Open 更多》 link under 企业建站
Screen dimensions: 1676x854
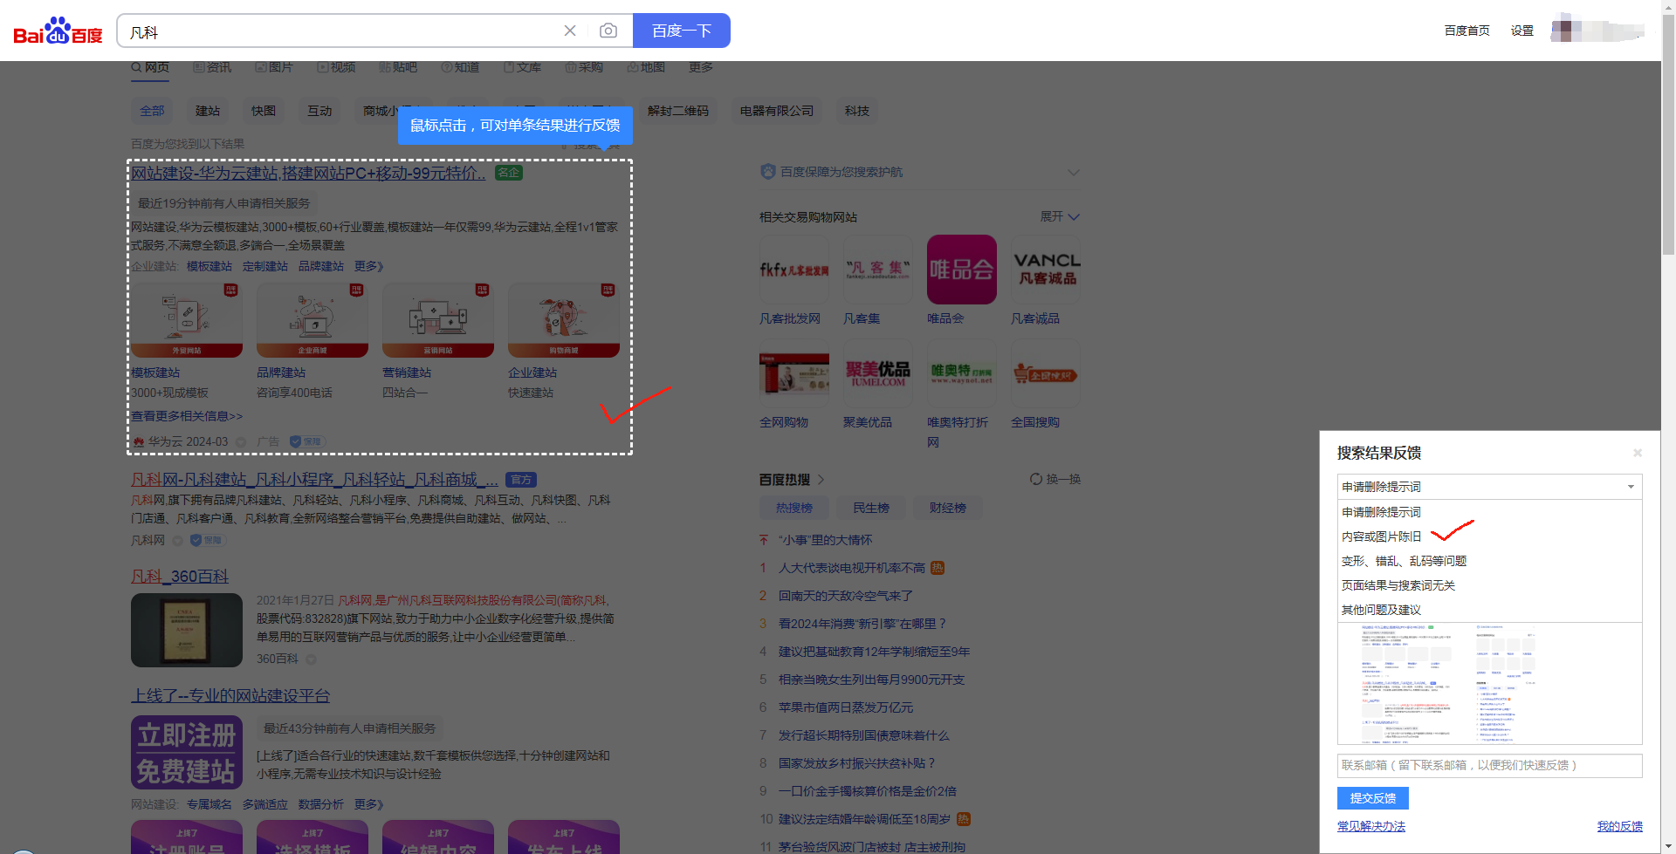(368, 266)
